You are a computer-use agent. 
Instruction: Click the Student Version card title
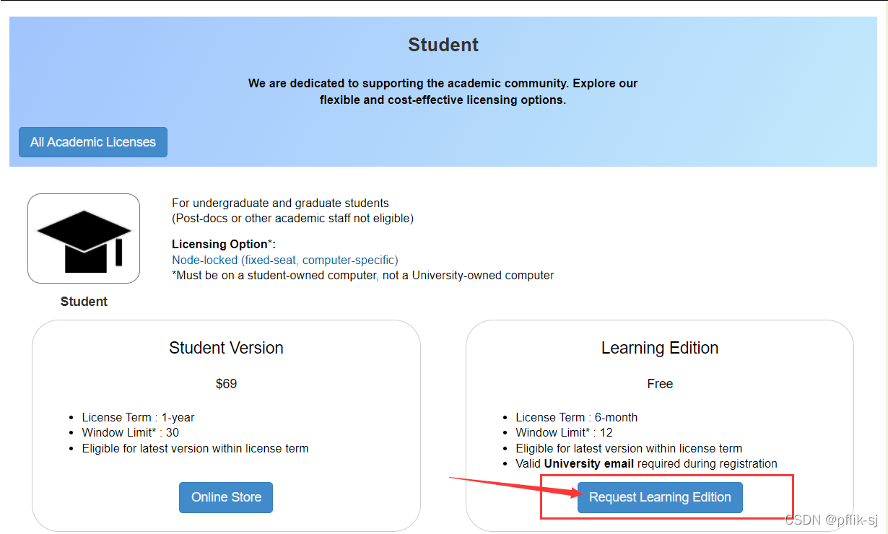[x=226, y=348]
